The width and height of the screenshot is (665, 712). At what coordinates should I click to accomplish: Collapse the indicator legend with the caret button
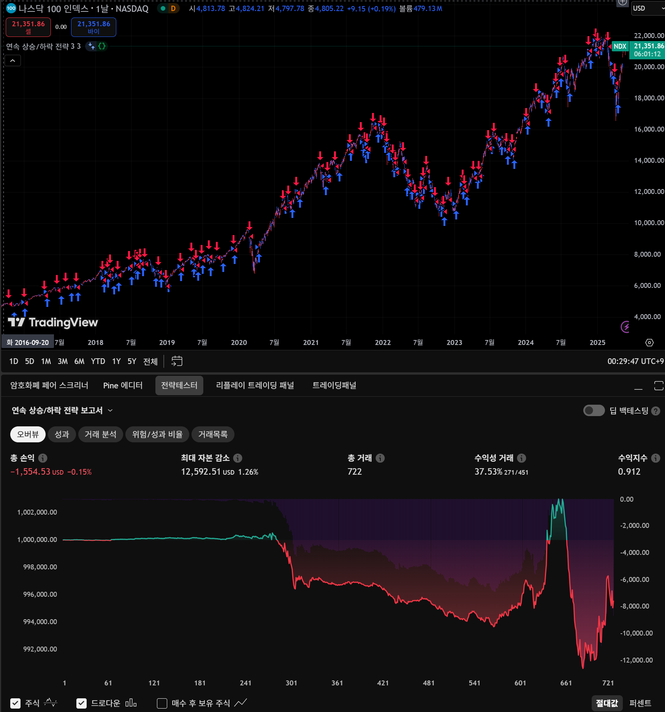13,60
